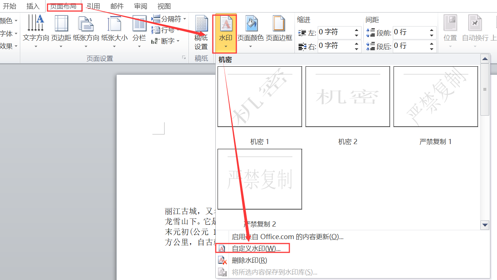Screen dimensions: 497x280
Task: Open 自定义水印 (Custom Watermark)
Action: tap(256, 248)
